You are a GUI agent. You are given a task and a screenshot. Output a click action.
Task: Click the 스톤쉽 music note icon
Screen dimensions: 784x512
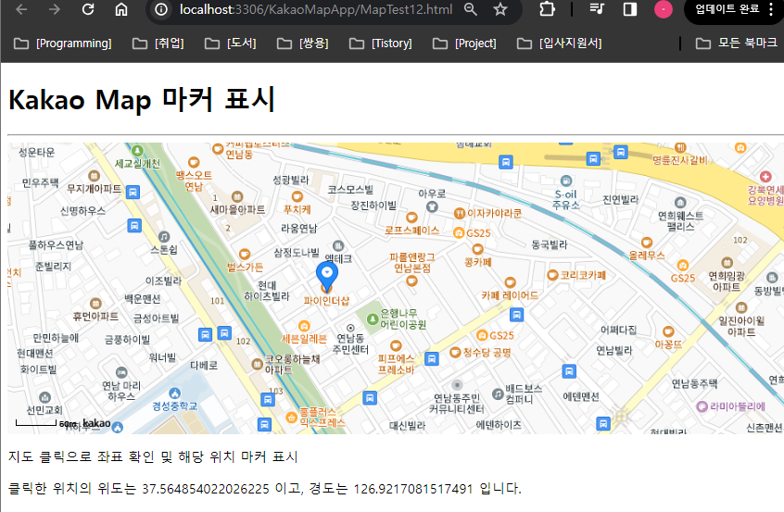click(x=164, y=236)
